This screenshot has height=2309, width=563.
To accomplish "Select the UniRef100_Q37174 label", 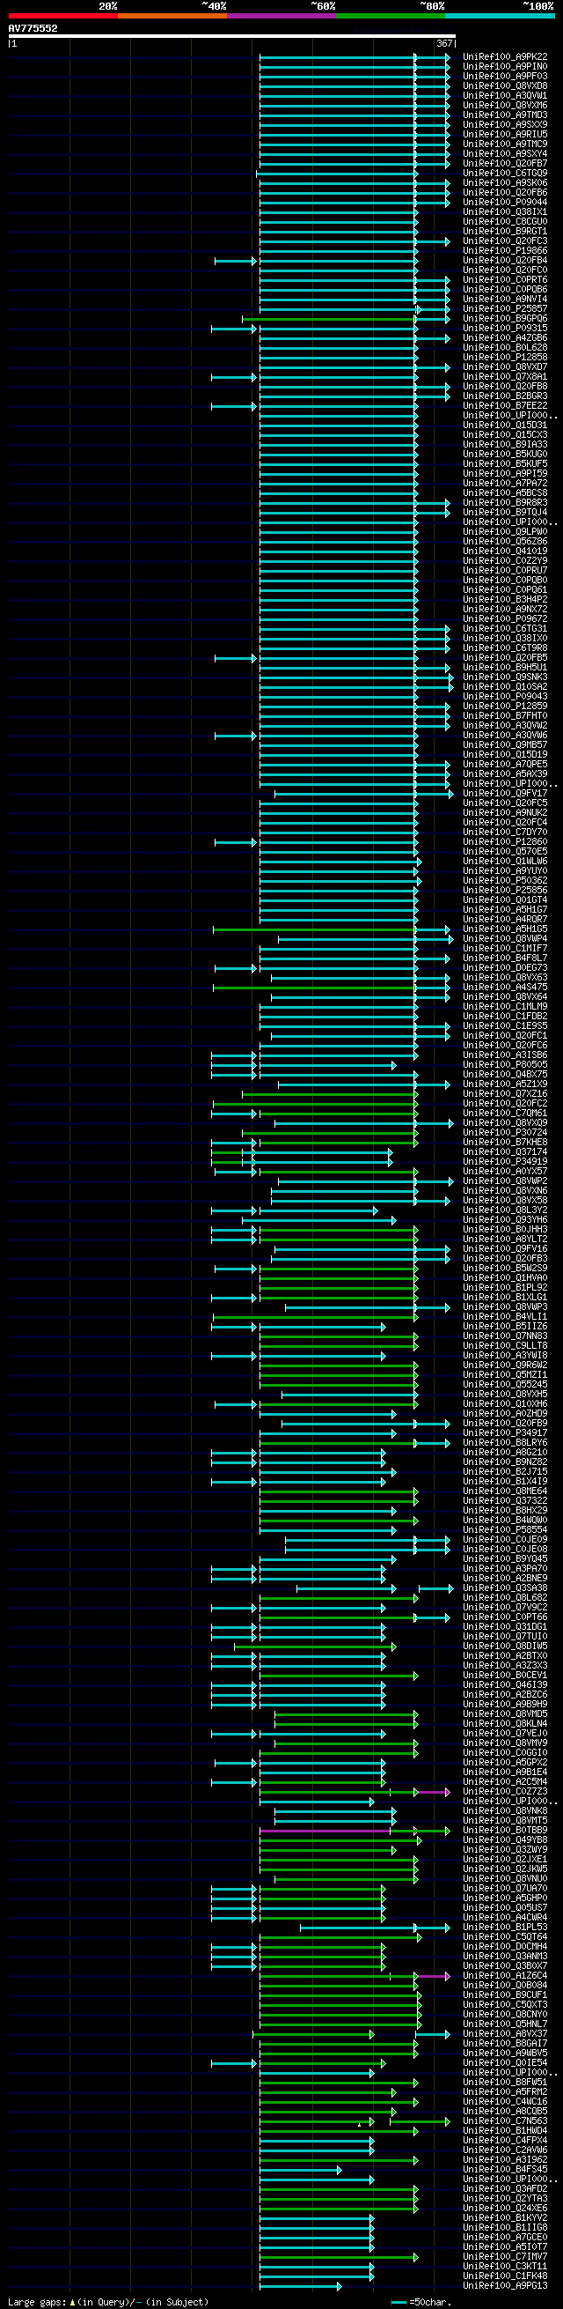I will pyautogui.click(x=506, y=1151).
